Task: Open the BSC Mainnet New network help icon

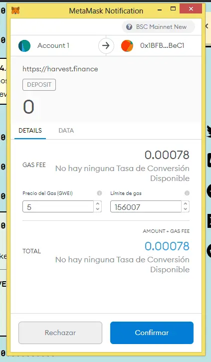Action: tap(129, 27)
